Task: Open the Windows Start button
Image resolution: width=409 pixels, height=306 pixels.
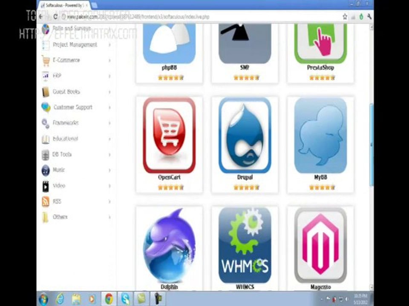Action: coord(43,299)
